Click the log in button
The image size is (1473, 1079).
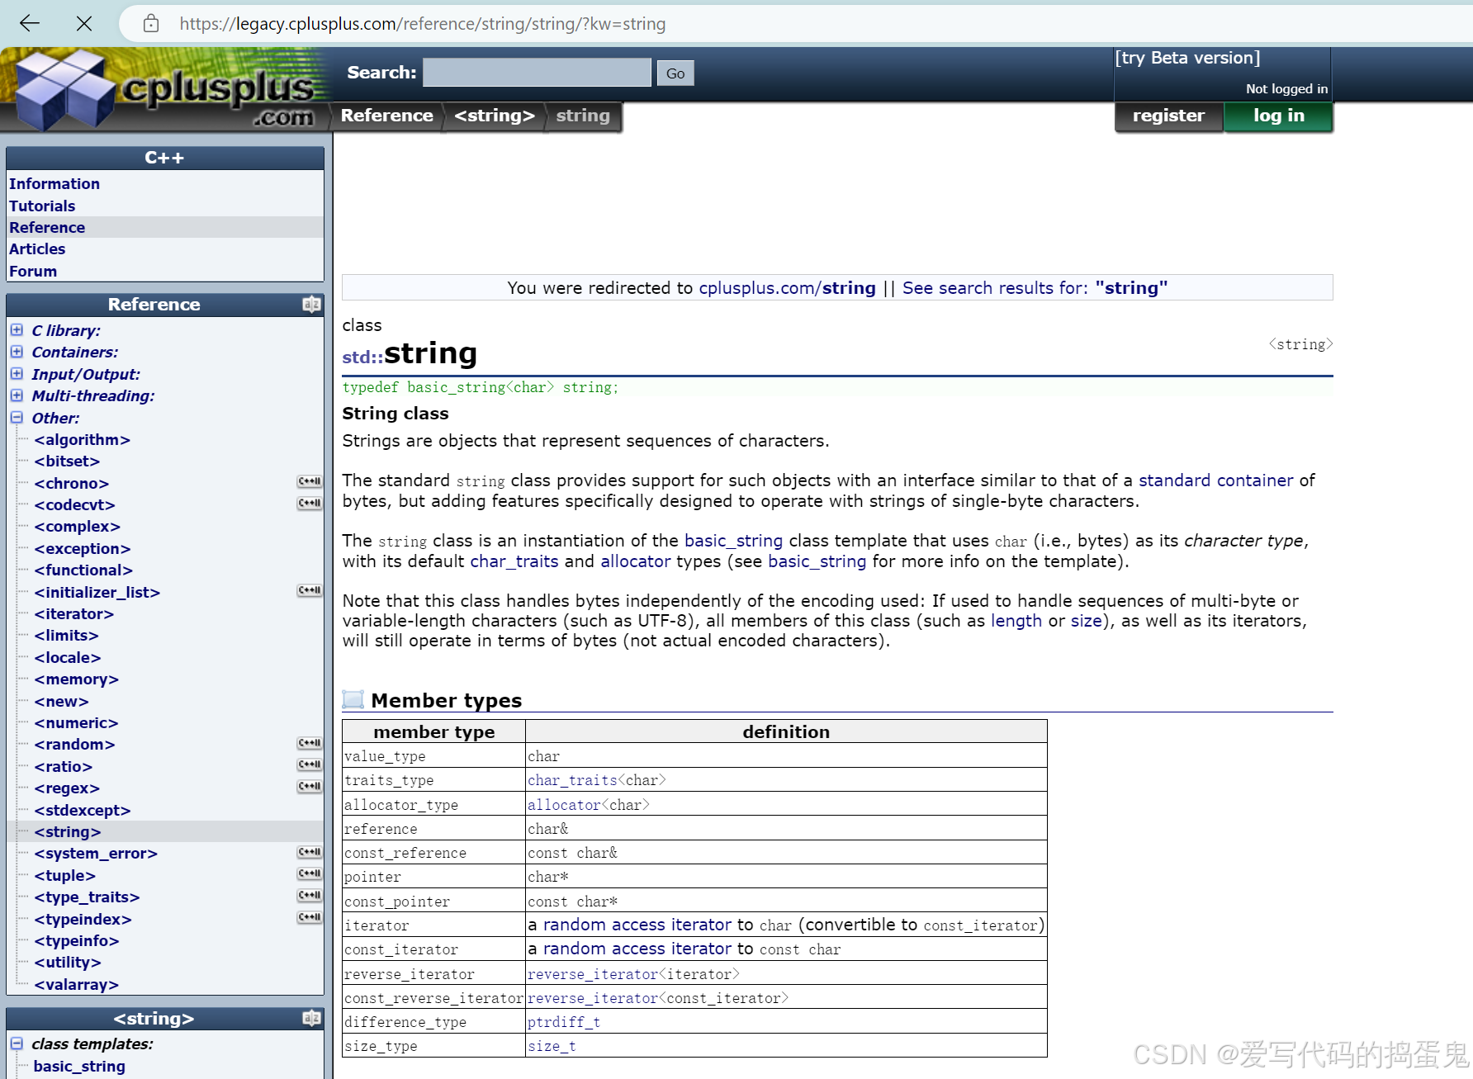pyautogui.click(x=1278, y=116)
